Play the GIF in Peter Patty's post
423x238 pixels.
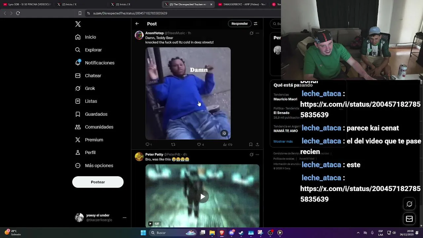tap(203, 197)
